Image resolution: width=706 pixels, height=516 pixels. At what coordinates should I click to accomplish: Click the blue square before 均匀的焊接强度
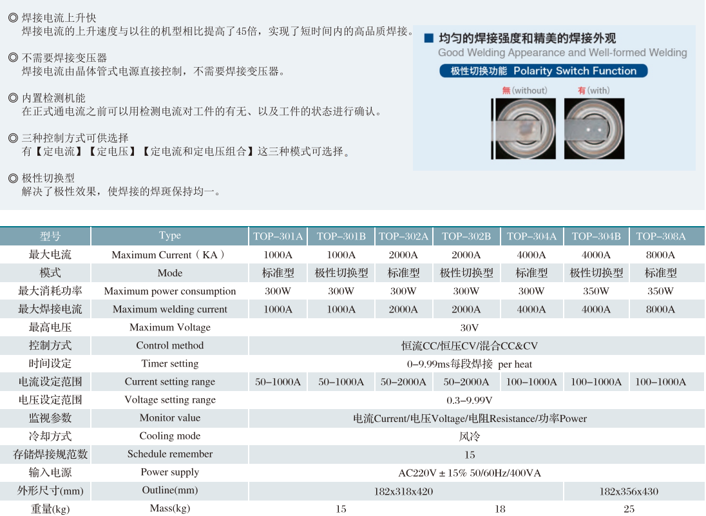pyautogui.click(x=428, y=39)
